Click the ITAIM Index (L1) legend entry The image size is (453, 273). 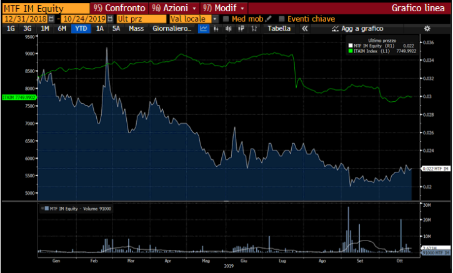point(372,51)
